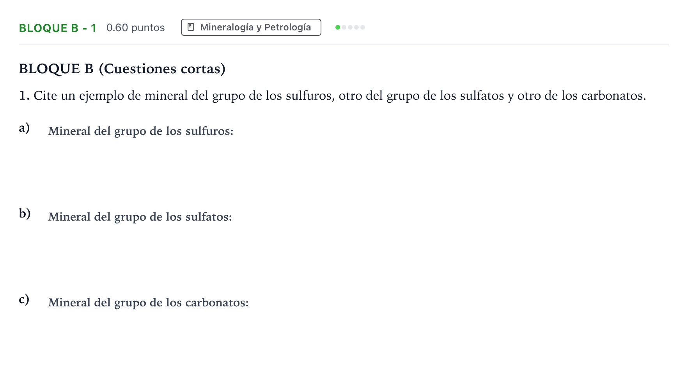Select the first green difficulty dot
This screenshot has width=688, height=382.
[x=338, y=27]
